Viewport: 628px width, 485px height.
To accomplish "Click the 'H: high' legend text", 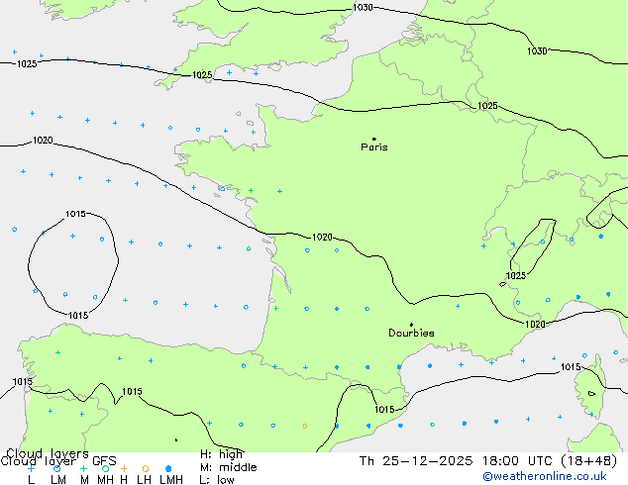I will (x=221, y=454).
